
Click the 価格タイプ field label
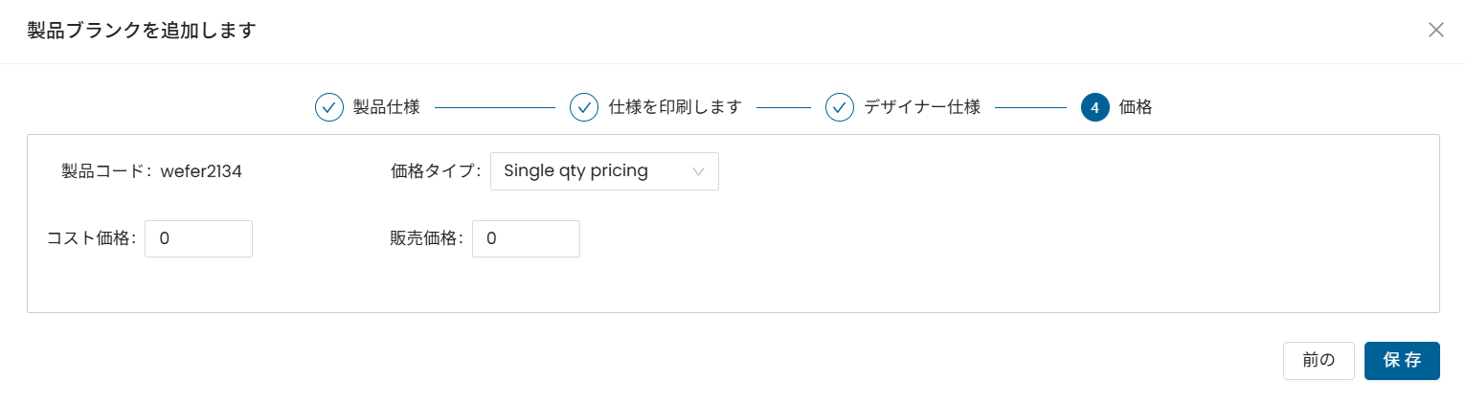pyautogui.click(x=437, y=171)
